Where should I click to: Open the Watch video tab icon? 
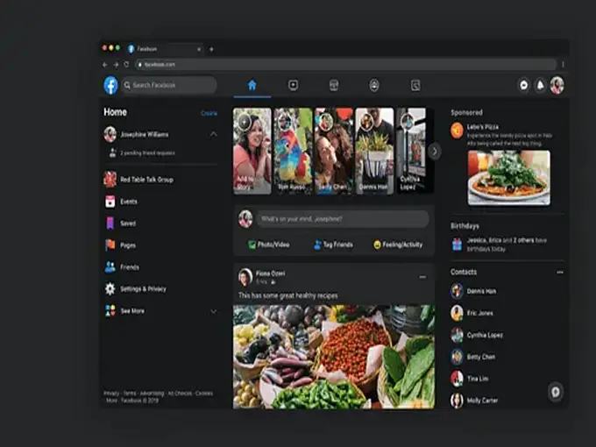click(x=293, y=85)
